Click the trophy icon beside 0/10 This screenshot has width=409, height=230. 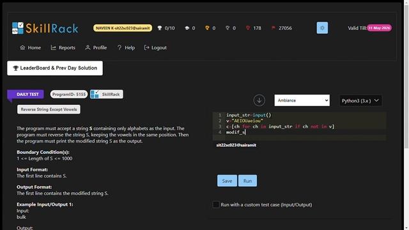(x=160, y=28)
